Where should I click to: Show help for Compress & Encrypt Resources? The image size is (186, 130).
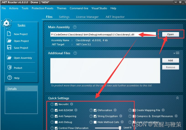pyautogui.click(x=130, y=116)
